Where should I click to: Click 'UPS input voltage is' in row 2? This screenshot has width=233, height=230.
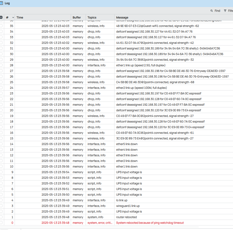pos(129,211)
